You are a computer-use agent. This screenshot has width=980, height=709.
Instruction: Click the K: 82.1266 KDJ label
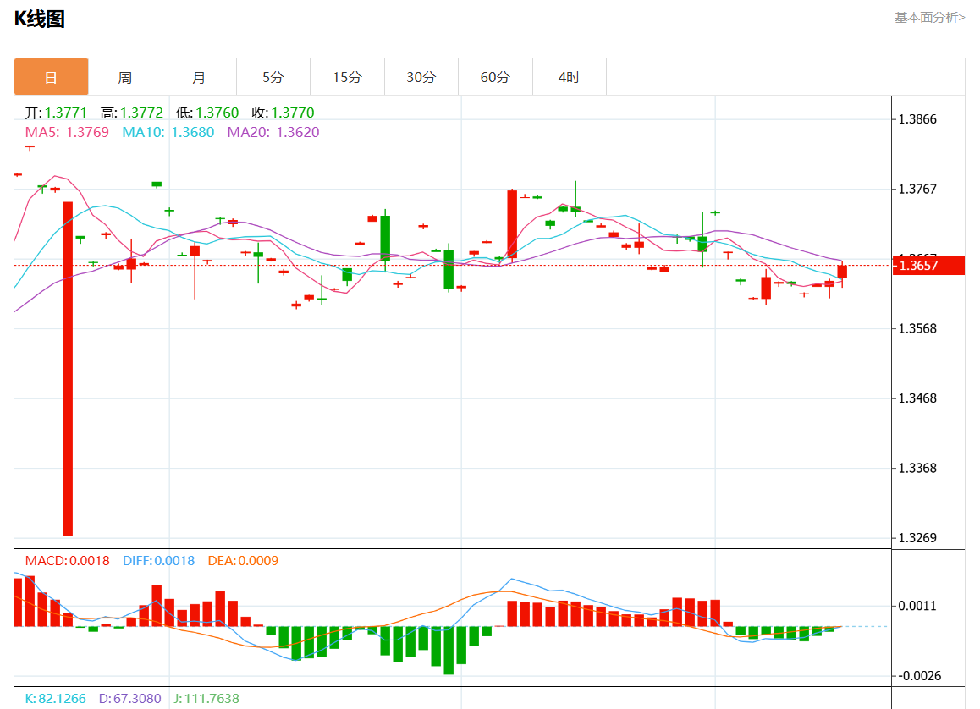[55, 699]
